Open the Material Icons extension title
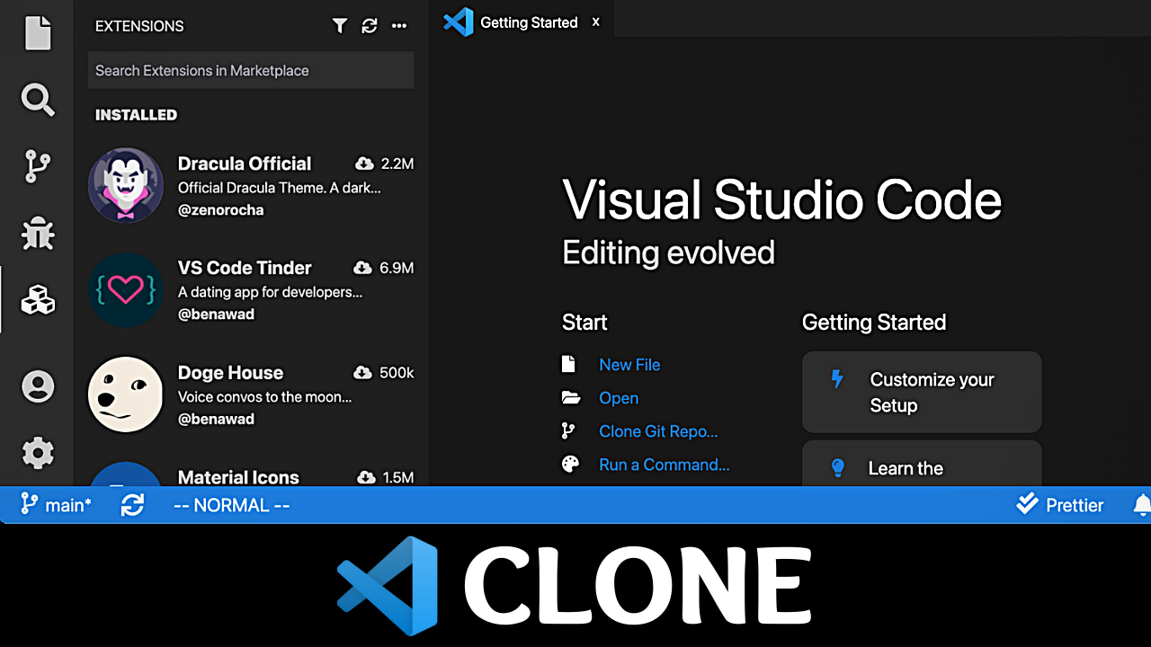 point(238,477)
